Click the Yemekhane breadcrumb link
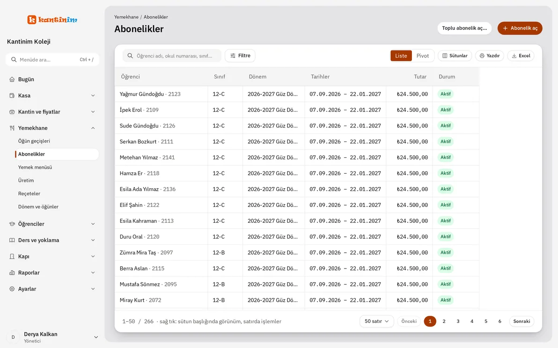This screenshot has height=348, width=558. (x=126, y=17)
